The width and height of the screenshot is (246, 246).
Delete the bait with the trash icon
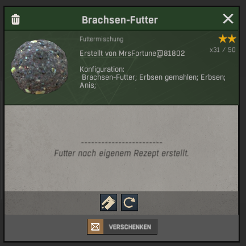(15, 19)
